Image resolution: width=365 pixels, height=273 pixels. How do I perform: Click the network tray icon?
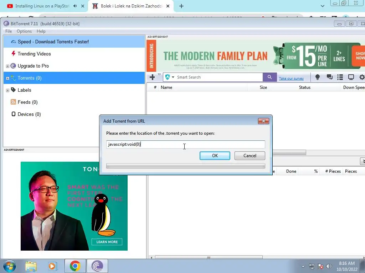coord(312,266)
